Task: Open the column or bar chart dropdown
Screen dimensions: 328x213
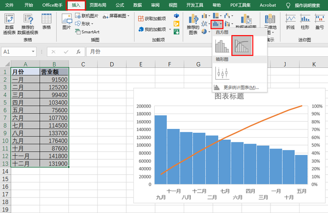Action: (x=206, y=16)
